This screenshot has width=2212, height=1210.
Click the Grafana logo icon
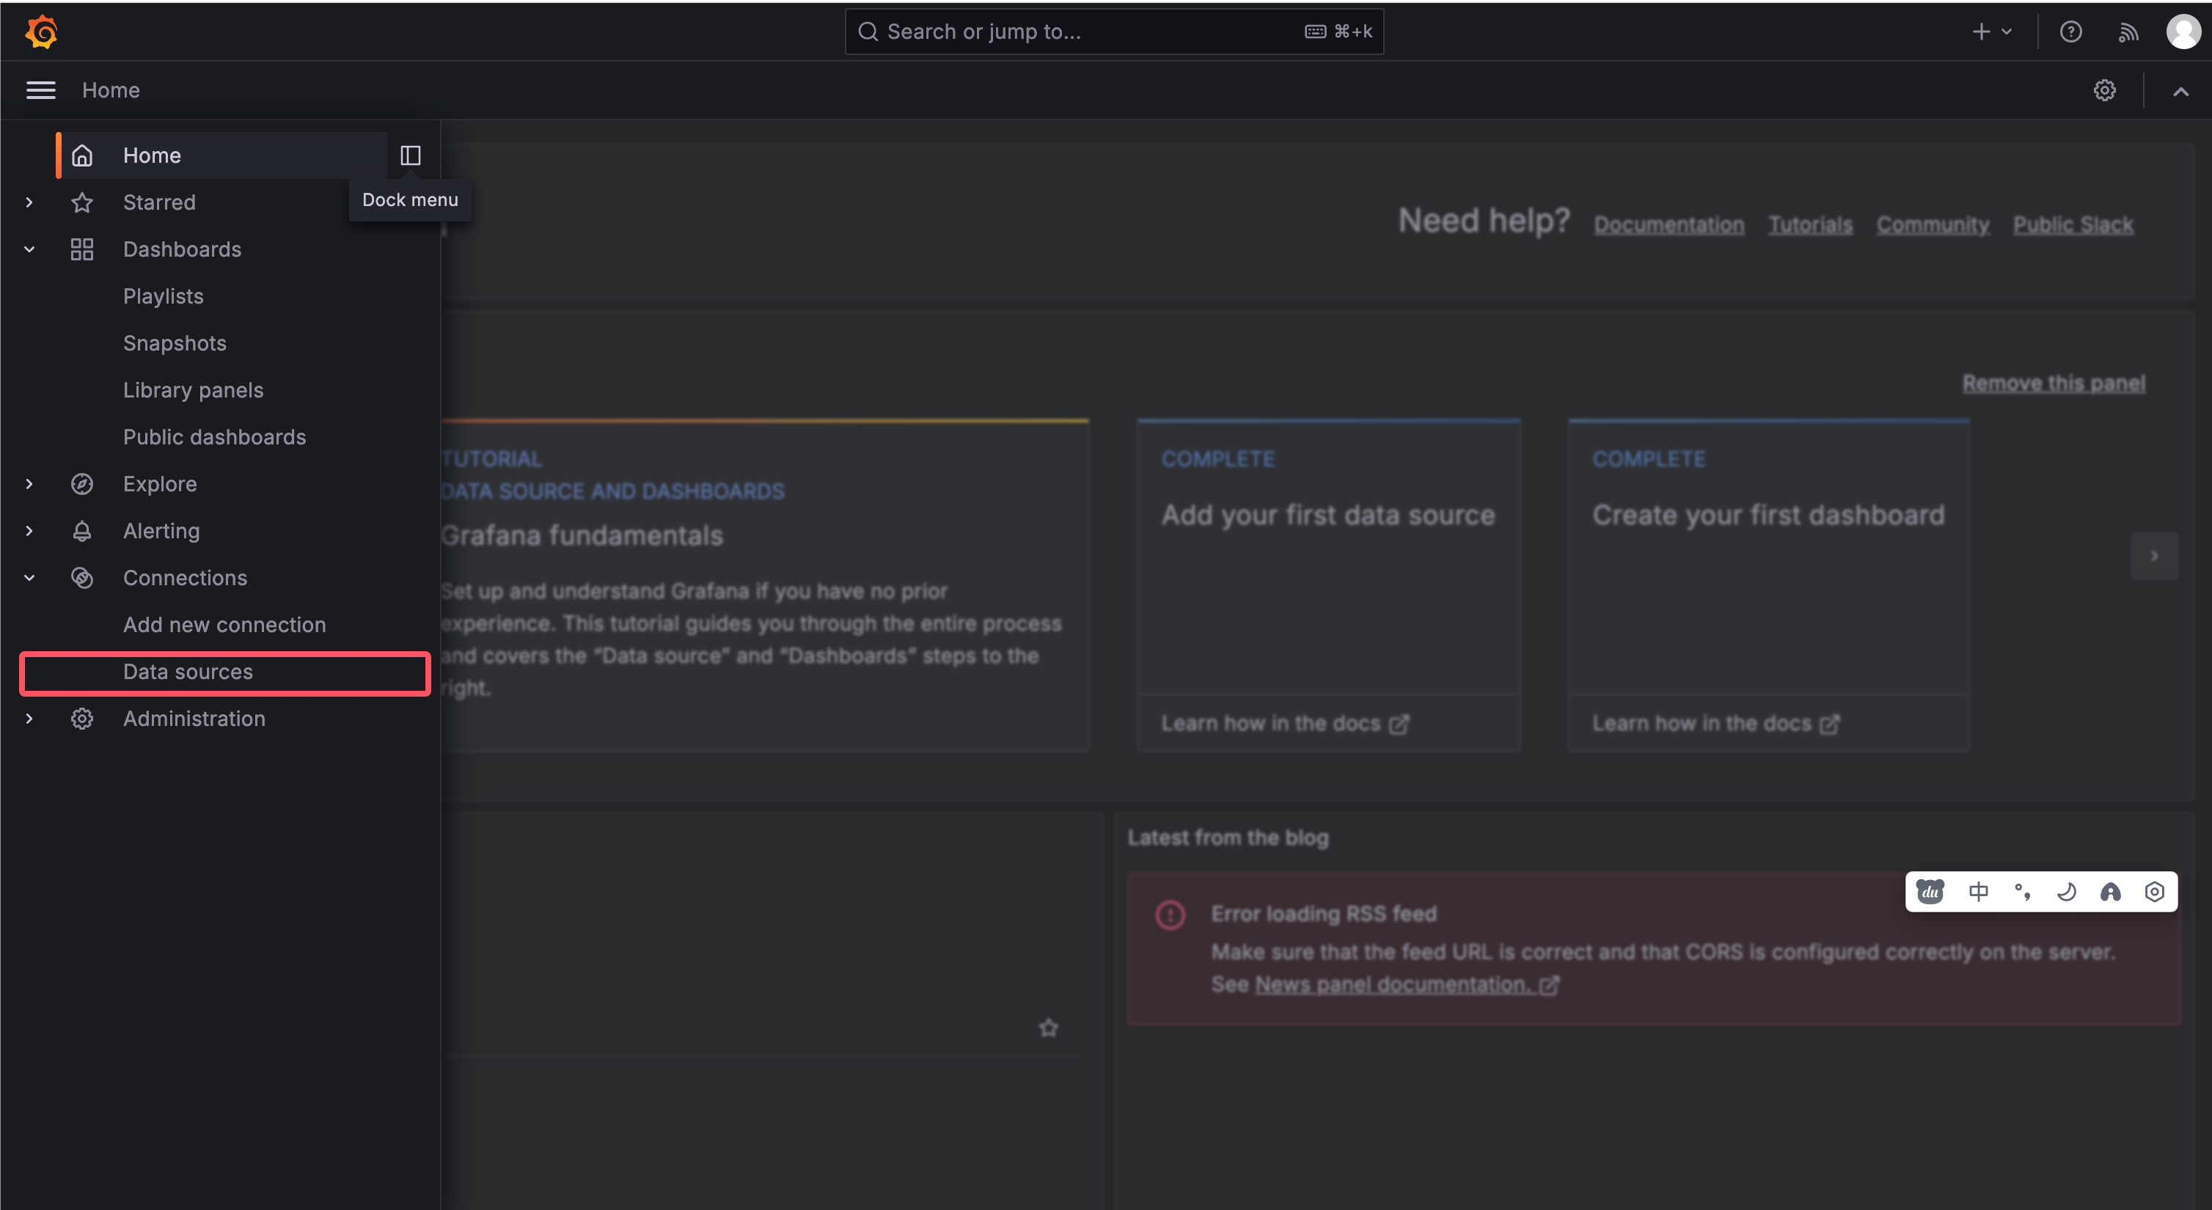click(40, 30)
